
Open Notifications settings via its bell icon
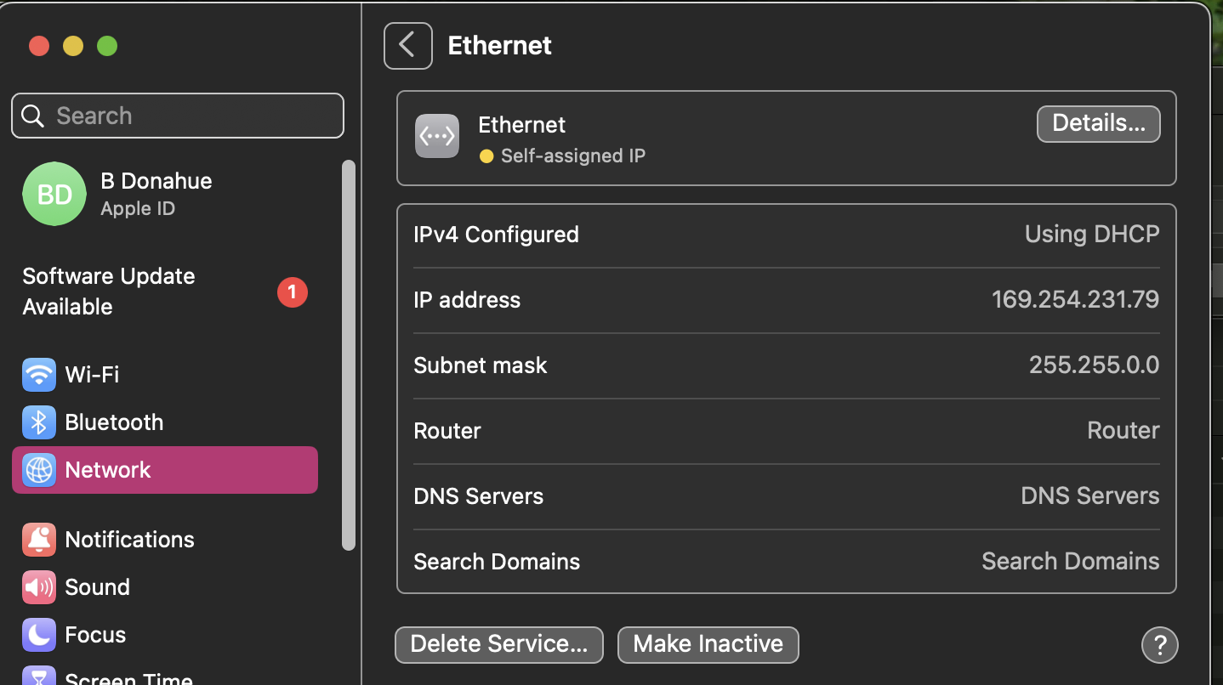tap(37, 540)
